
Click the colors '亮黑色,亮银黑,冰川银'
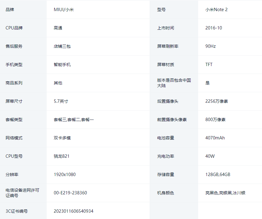click(x=225, y=193)
